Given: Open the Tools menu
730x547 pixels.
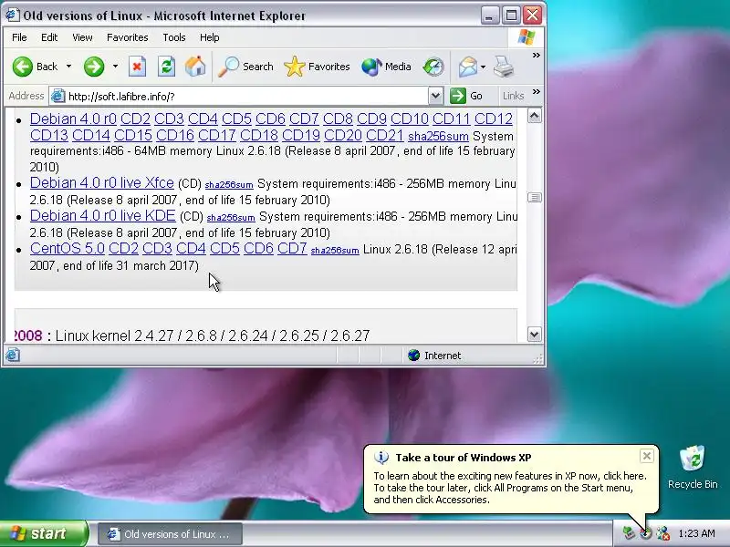Looking at the screenshot, I should [174, 37].
